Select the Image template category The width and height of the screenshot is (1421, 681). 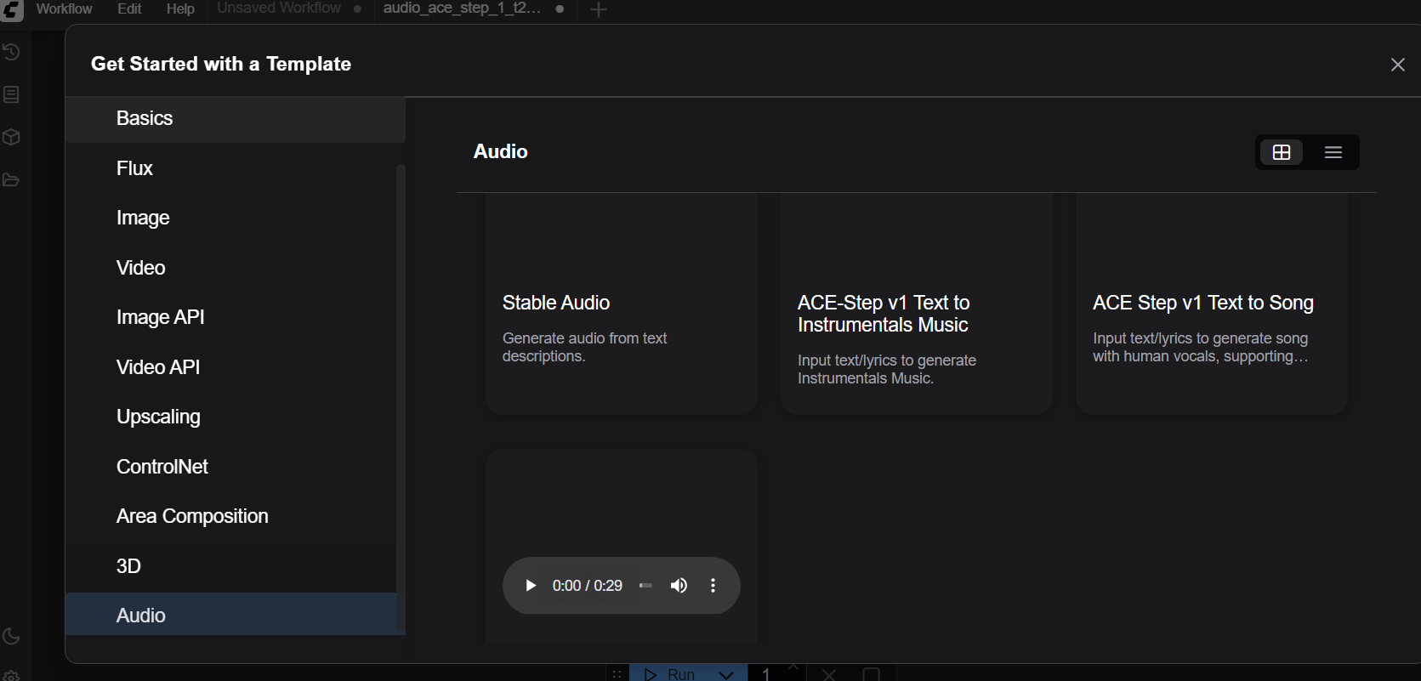230,218
